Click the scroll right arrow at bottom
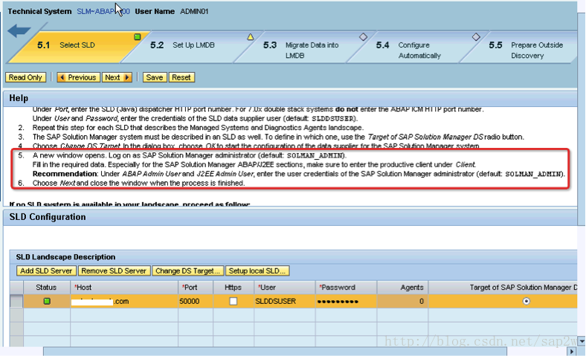The width and height of the screenshot is (586, 356). pyautogui.click(x=571, y=352)
